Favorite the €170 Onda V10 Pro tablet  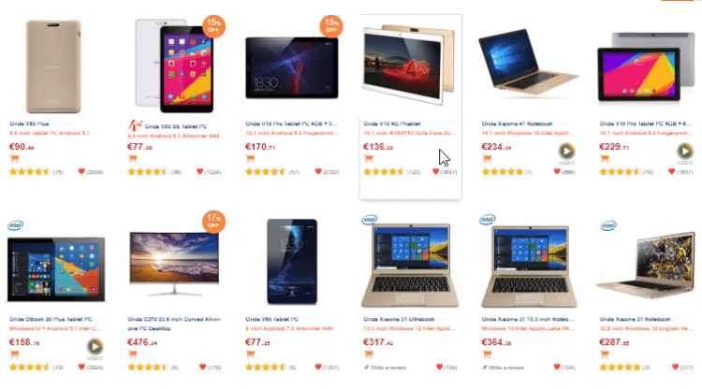click(318, 172)
